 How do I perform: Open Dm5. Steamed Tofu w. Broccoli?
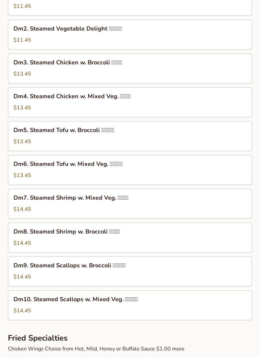(64, 130)
